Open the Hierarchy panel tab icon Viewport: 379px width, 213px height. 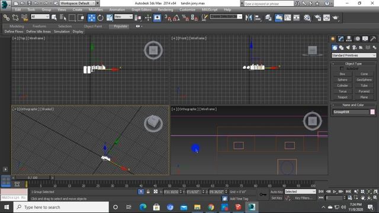click(x=349, y=38)
